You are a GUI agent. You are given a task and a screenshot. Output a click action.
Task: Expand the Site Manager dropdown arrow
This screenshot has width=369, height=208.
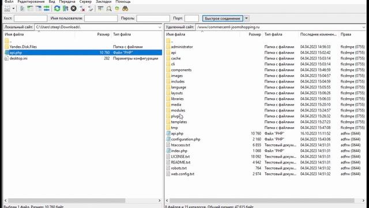click(x=13, y=9)
